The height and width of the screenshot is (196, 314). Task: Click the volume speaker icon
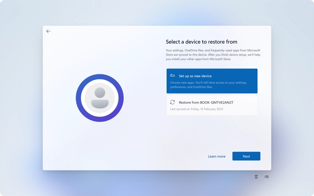click(x=266, y=177)
